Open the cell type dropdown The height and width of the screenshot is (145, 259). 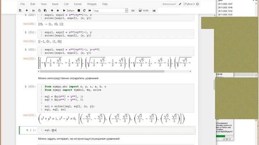click(111, 11)
